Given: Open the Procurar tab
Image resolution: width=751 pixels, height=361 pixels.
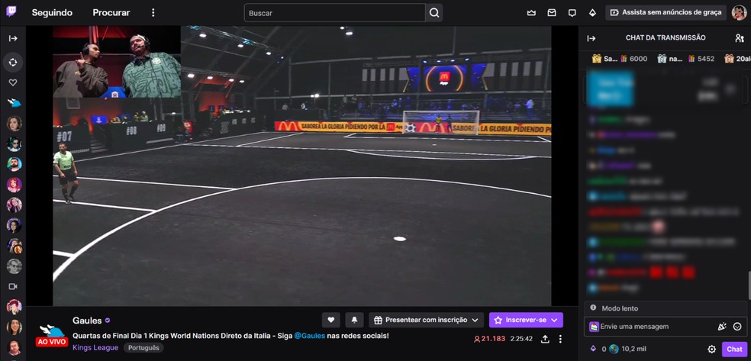Looking at the screenshot, I should [111, 13].
